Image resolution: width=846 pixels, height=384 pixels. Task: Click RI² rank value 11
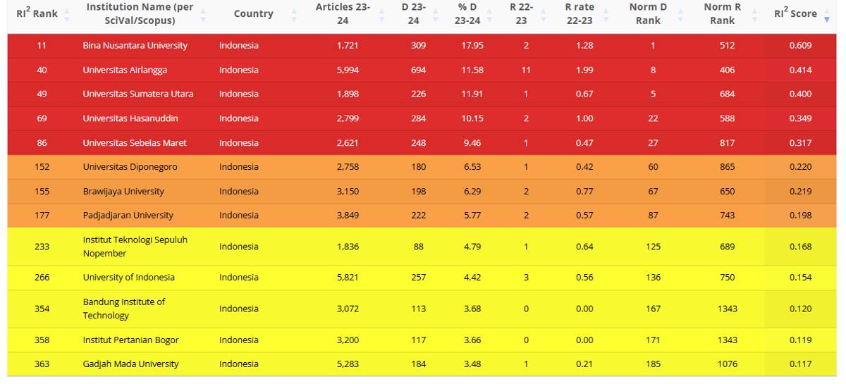tap(42, 45)
